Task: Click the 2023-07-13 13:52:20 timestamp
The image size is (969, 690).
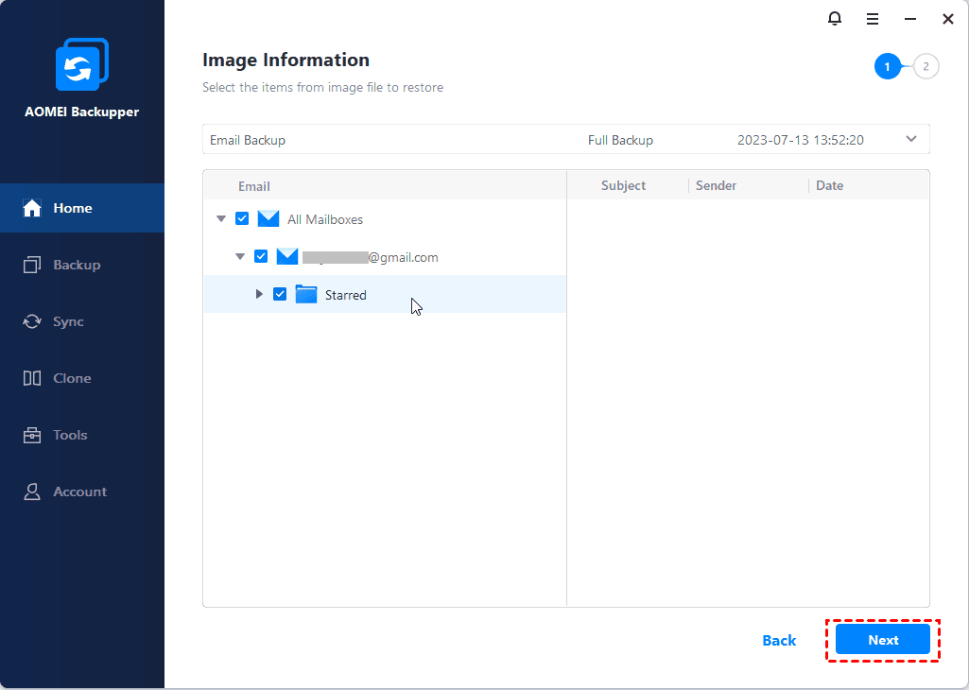Action: [801, 140]
